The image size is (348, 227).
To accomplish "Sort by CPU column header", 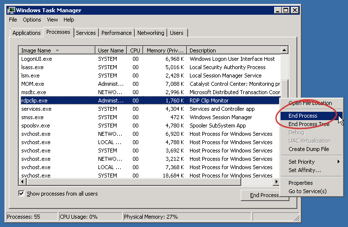I will point(135,50).
